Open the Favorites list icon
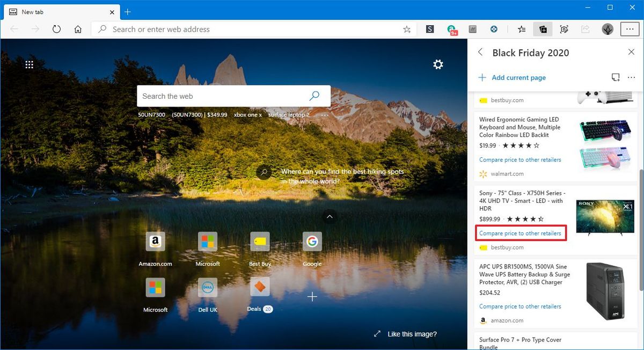This screenshot has width=644, height=350. (522, 30)
